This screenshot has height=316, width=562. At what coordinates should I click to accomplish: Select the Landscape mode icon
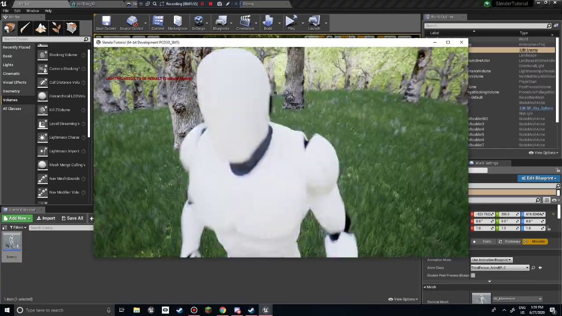click(x=41, y=28)
